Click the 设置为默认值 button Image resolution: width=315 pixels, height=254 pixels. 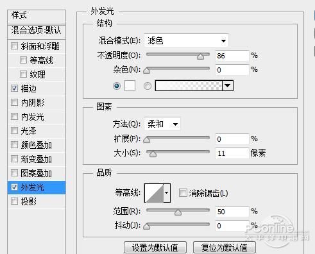(155, 248)
